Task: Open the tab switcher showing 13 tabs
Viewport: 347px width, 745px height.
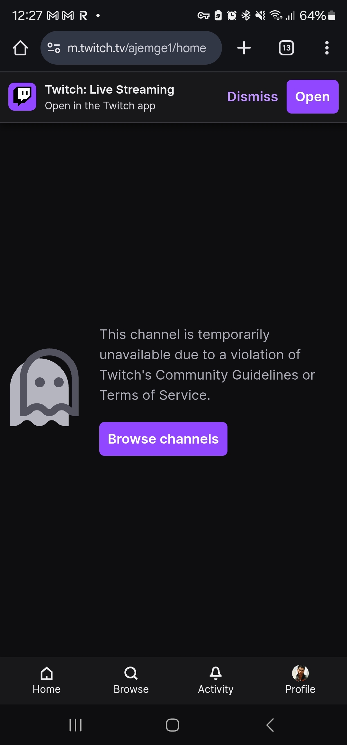Action: pos(286,48)
